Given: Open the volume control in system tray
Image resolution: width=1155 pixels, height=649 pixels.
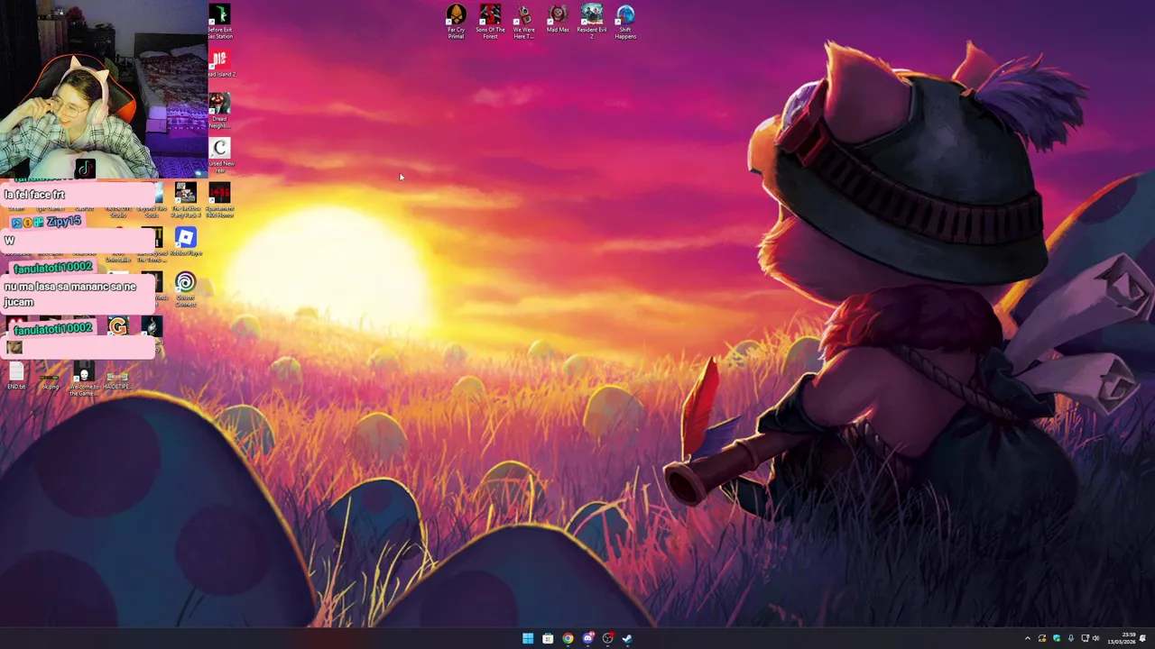Looking at the screenshot, I should [x=1096, y=638].
